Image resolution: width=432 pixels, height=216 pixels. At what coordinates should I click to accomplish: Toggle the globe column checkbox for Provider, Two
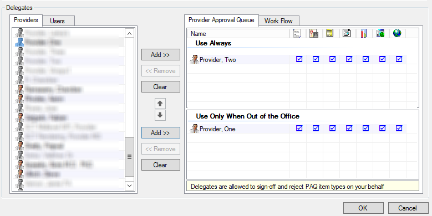pyautogui.click(x=399, y=59)
